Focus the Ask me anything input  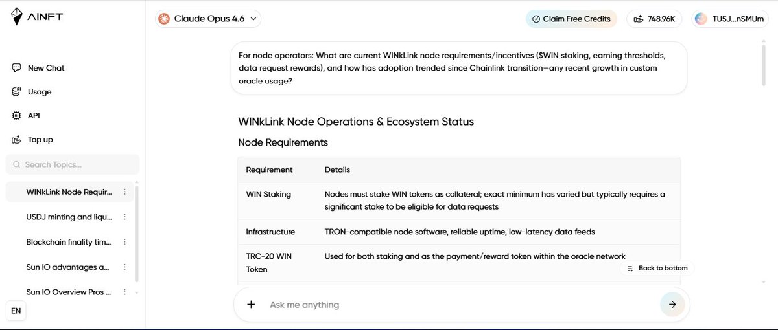(x=460, y=305)
